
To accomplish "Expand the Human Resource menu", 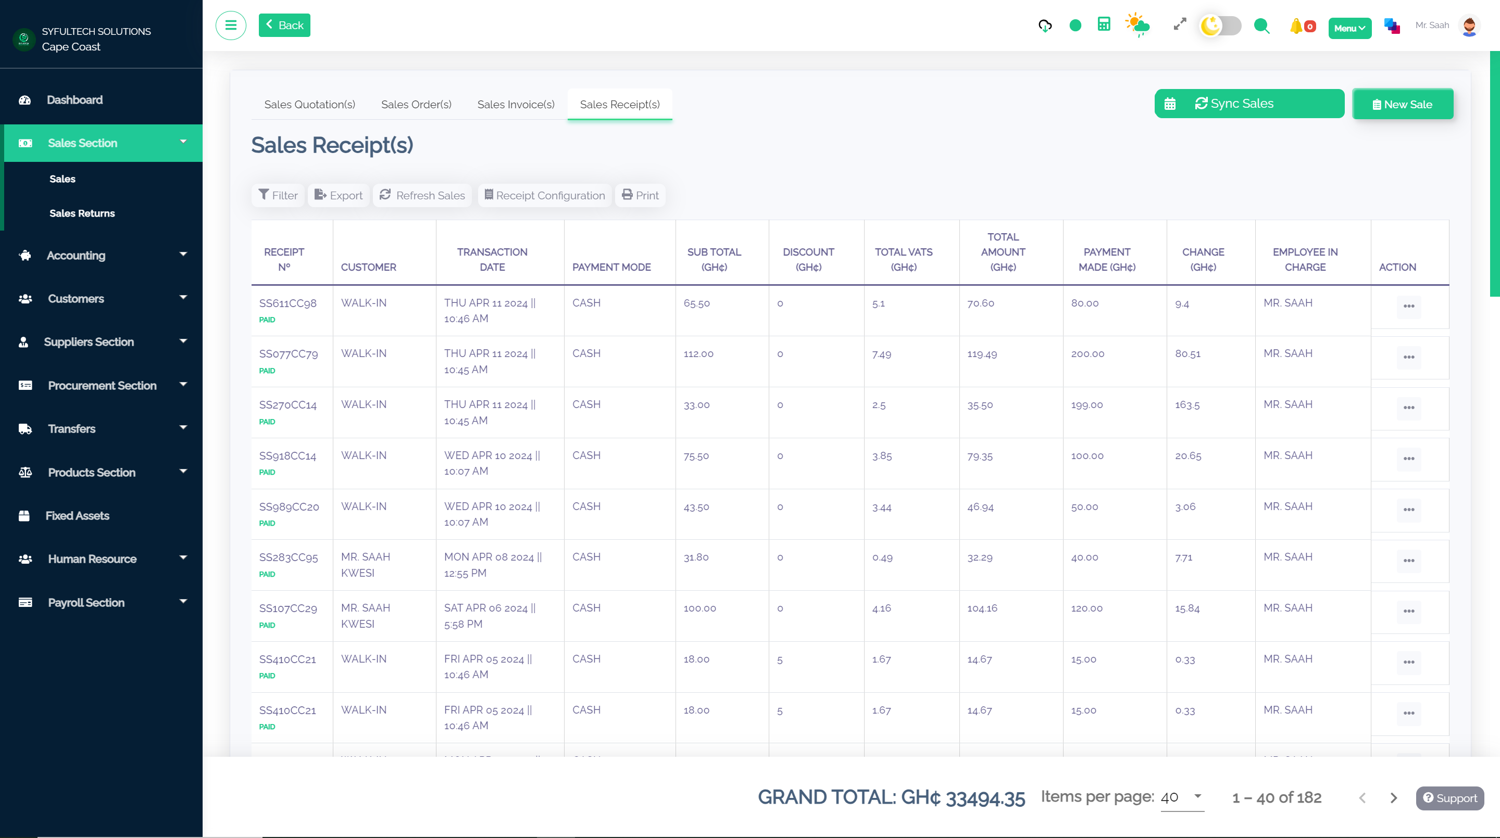I will tap(102, 559).
